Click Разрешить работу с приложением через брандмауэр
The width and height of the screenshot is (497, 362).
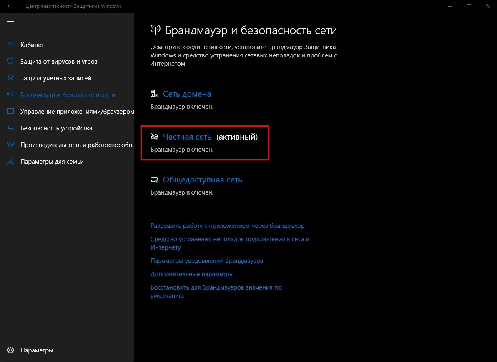pos(227,225)
